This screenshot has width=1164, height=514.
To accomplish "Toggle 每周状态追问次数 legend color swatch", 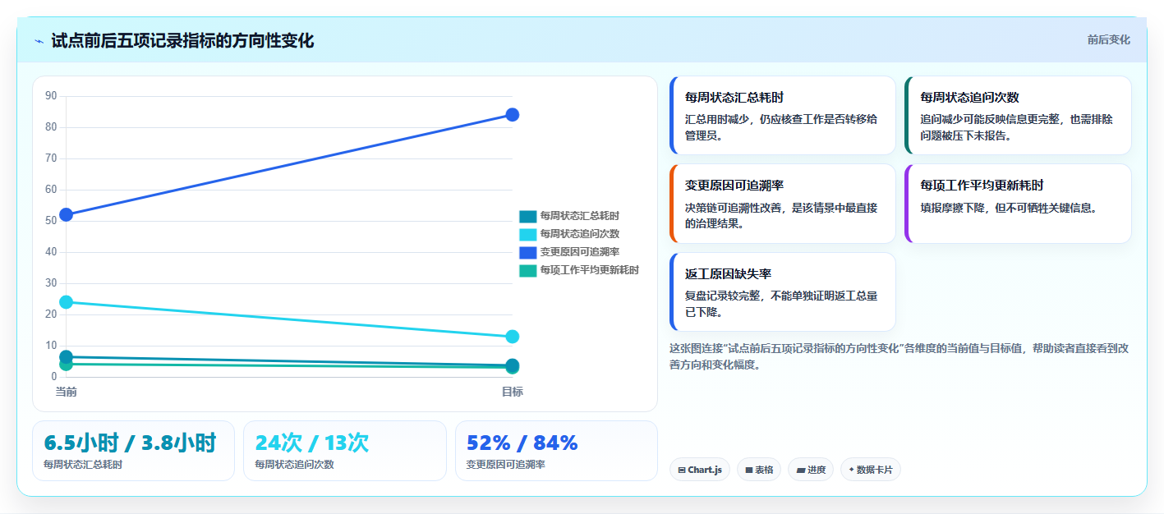I will click(527, 234).
